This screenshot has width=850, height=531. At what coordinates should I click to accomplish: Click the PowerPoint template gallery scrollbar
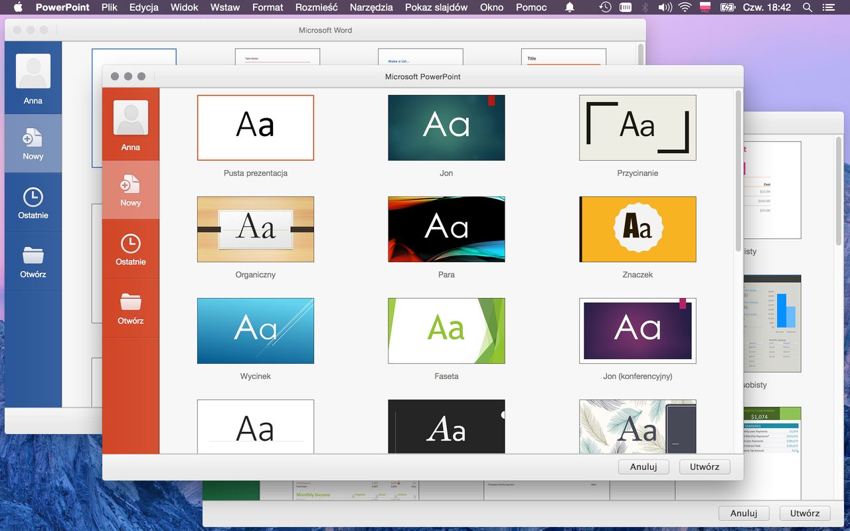[x=738, y=173]
